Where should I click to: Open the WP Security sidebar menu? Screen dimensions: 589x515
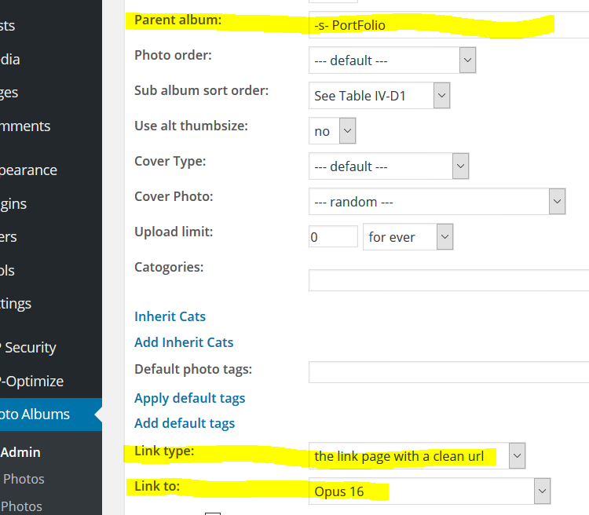tap(31, 347)
